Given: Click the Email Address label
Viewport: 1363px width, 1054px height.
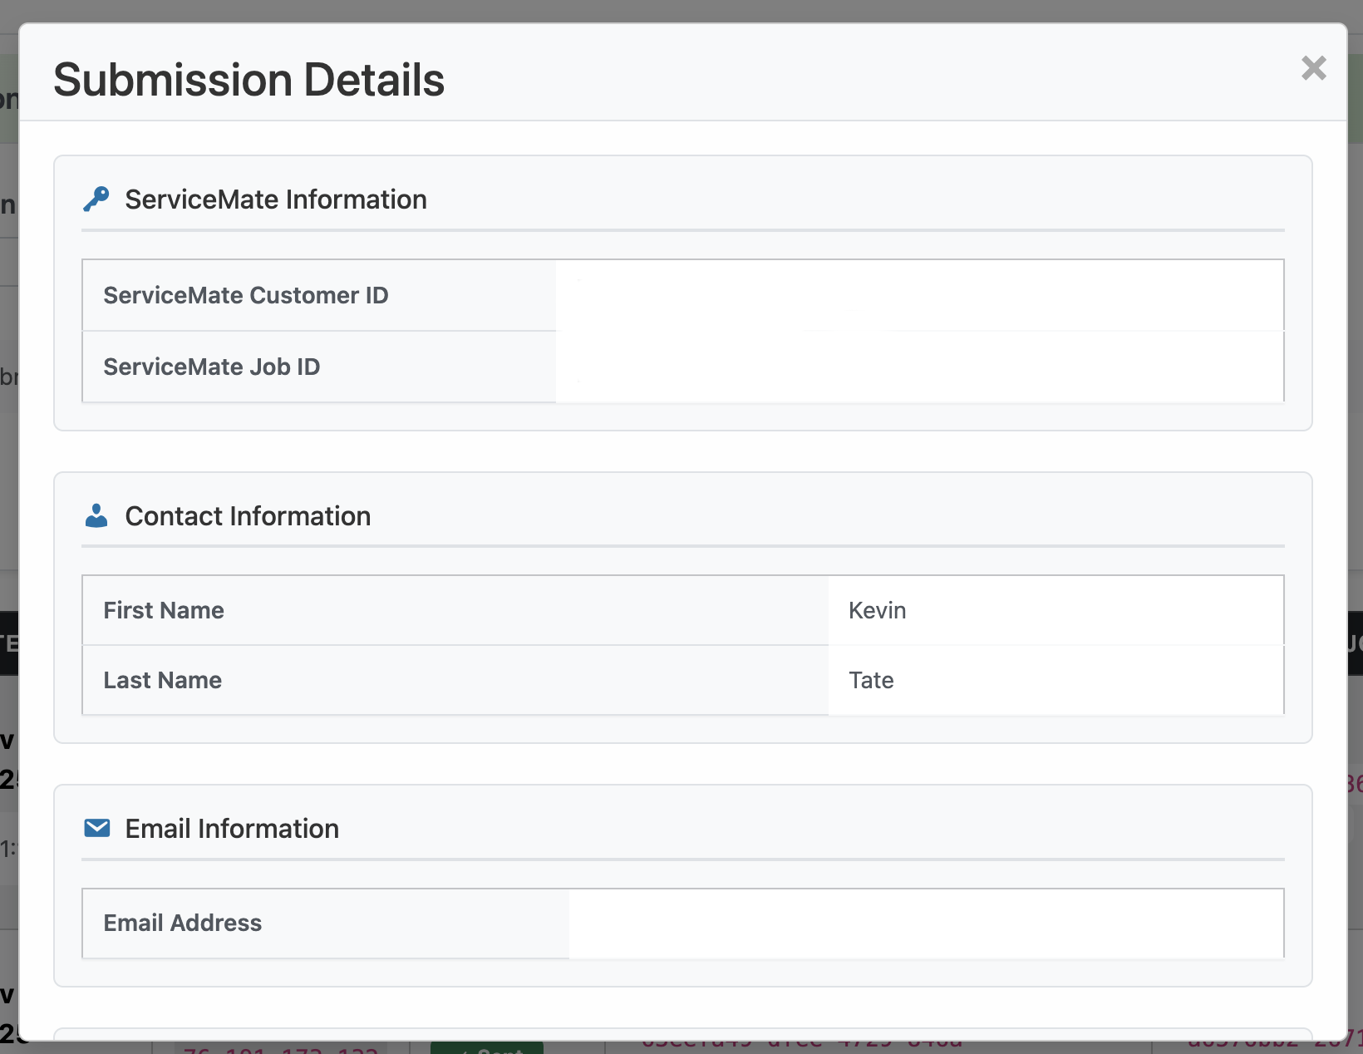Looking at the screenshot, I should 183,923.
